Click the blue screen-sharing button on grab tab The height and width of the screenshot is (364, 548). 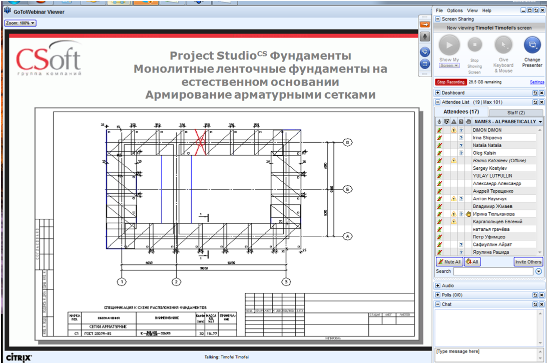pyautogui.click(x=424, y=52)
